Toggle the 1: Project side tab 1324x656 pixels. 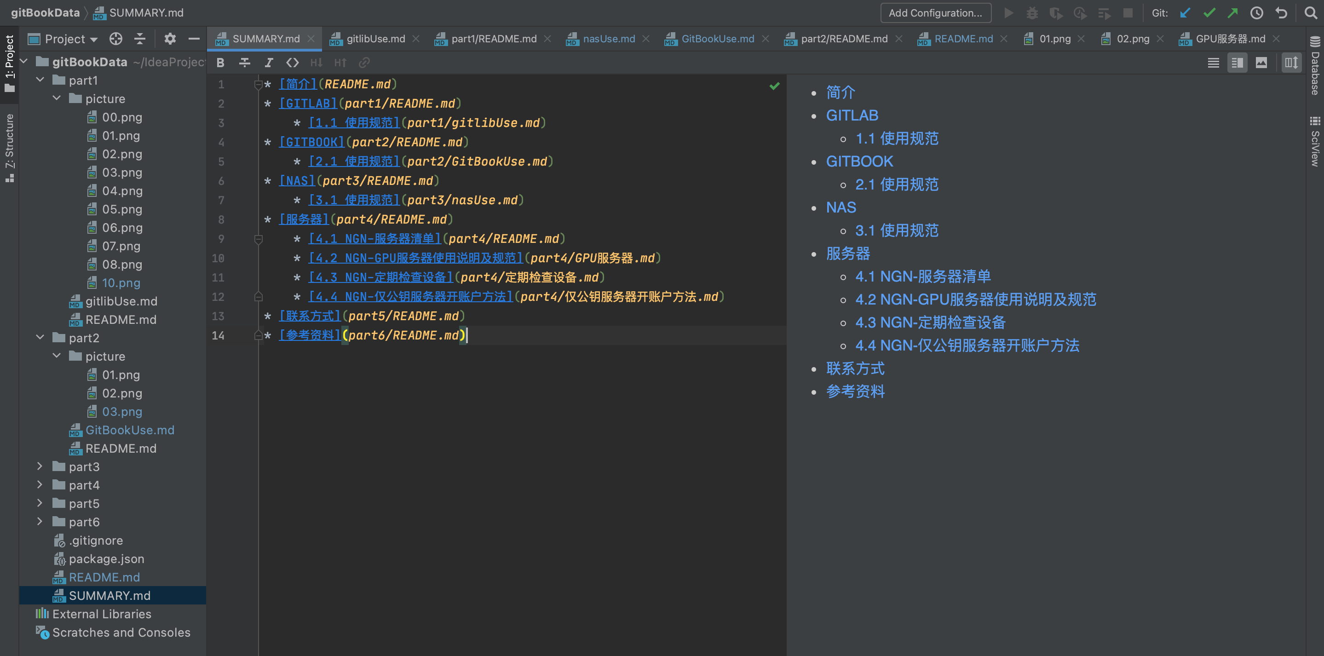coord(9,64)
